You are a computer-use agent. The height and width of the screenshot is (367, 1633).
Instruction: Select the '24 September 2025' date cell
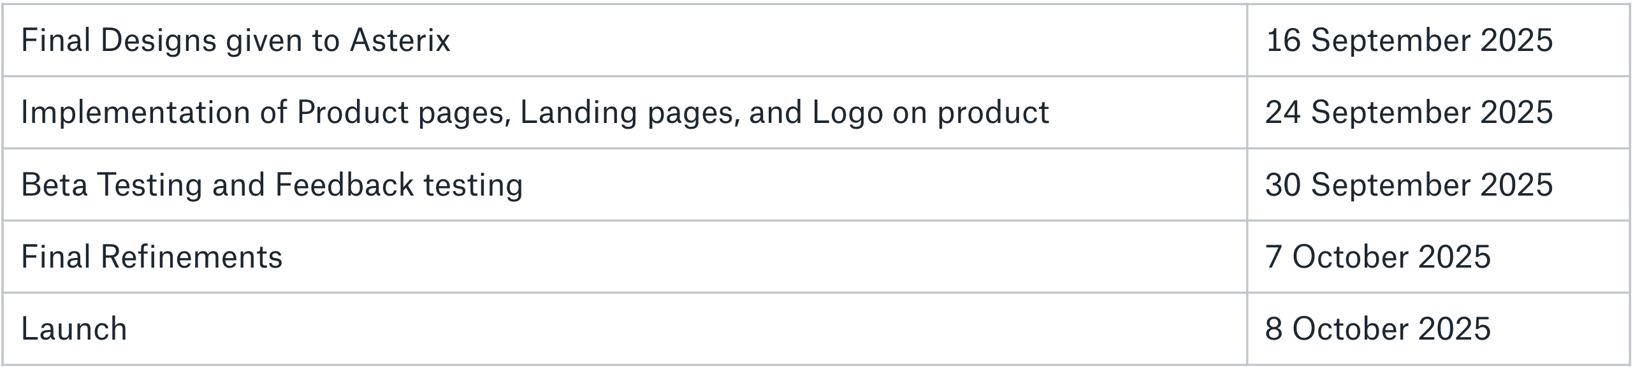[x=1438, y=112]
